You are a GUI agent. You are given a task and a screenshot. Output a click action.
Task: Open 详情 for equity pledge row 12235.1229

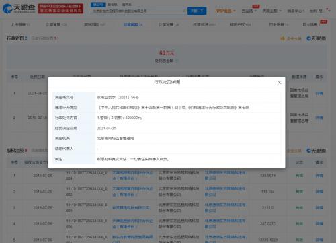319,240
